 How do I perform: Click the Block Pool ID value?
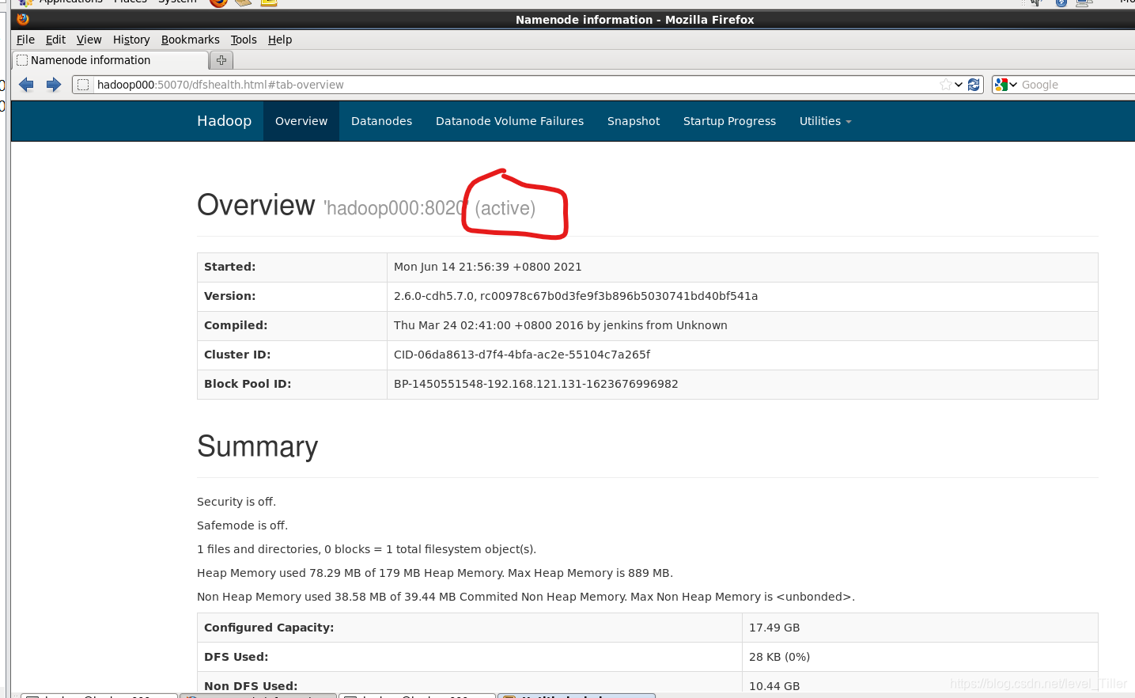(x=536, y=384)
